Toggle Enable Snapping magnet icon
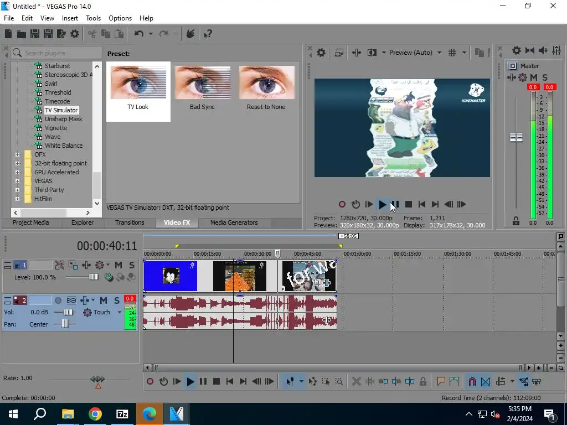567x425 pixels. pyautogui.click(x=472, y=382)
